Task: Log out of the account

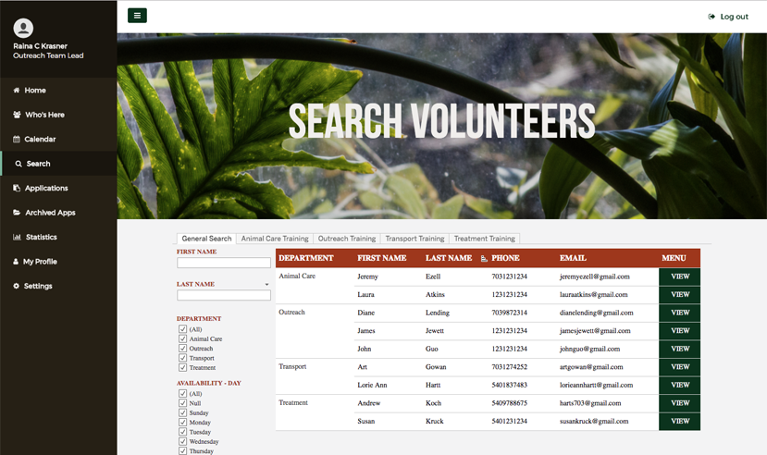Action: click(x=728, y=17)
